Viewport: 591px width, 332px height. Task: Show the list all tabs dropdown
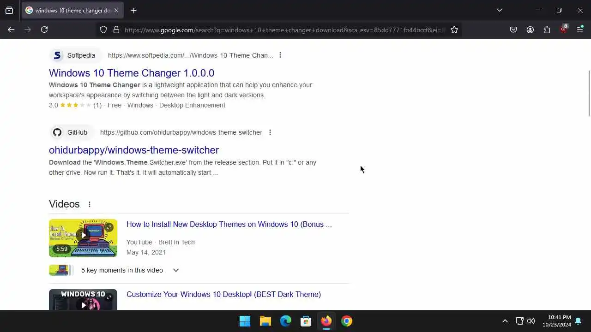[x=499, y=10]
